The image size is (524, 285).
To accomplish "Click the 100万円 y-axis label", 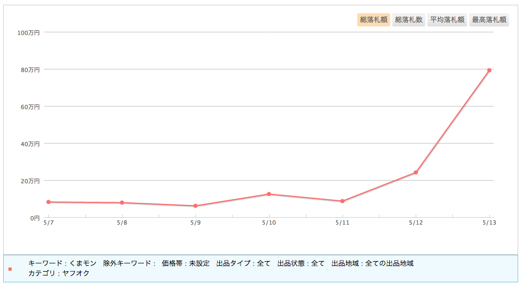I will click(28, 32).
